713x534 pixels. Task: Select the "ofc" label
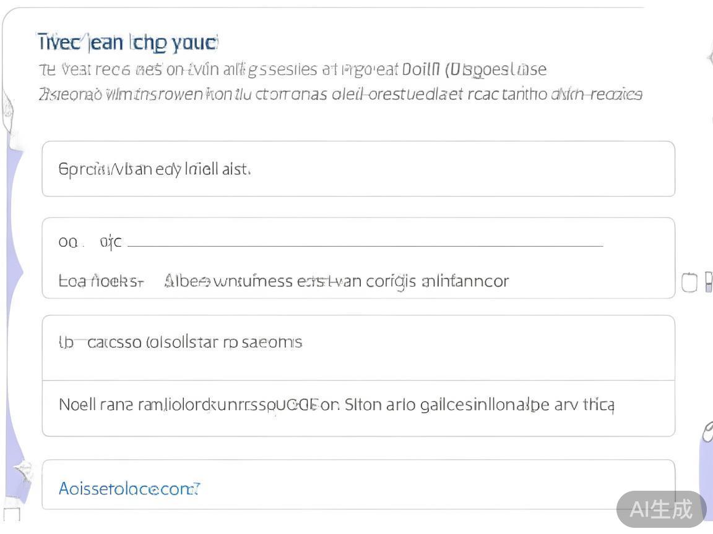click(x=111, y=242)
